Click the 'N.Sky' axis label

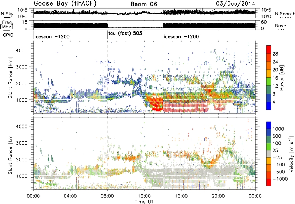click(x=7, y=14)
